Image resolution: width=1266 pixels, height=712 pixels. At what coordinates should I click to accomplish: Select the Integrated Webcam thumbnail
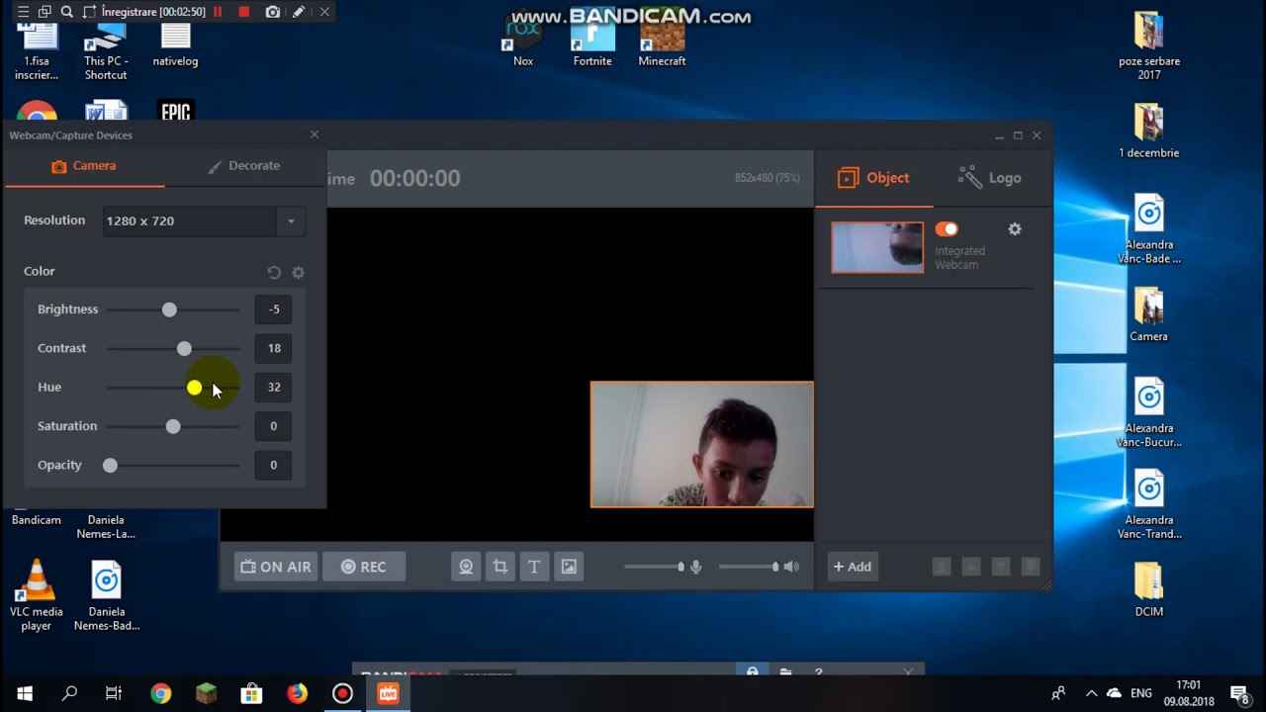coord(877,247)
